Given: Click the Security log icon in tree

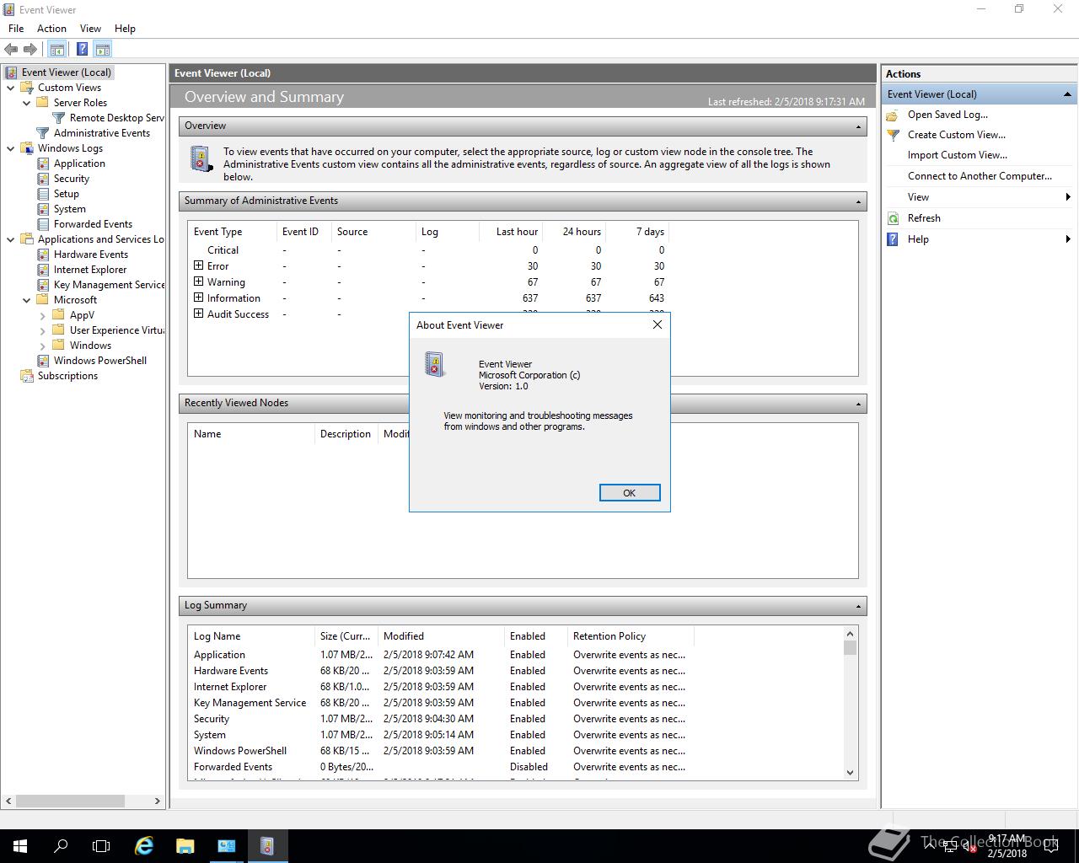Looking at the screenshot, I should (43, 179).
